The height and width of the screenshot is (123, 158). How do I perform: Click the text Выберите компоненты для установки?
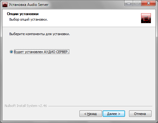click(39, 34)
